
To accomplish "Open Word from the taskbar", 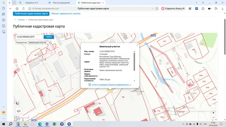I will click(x=47, y=124).
